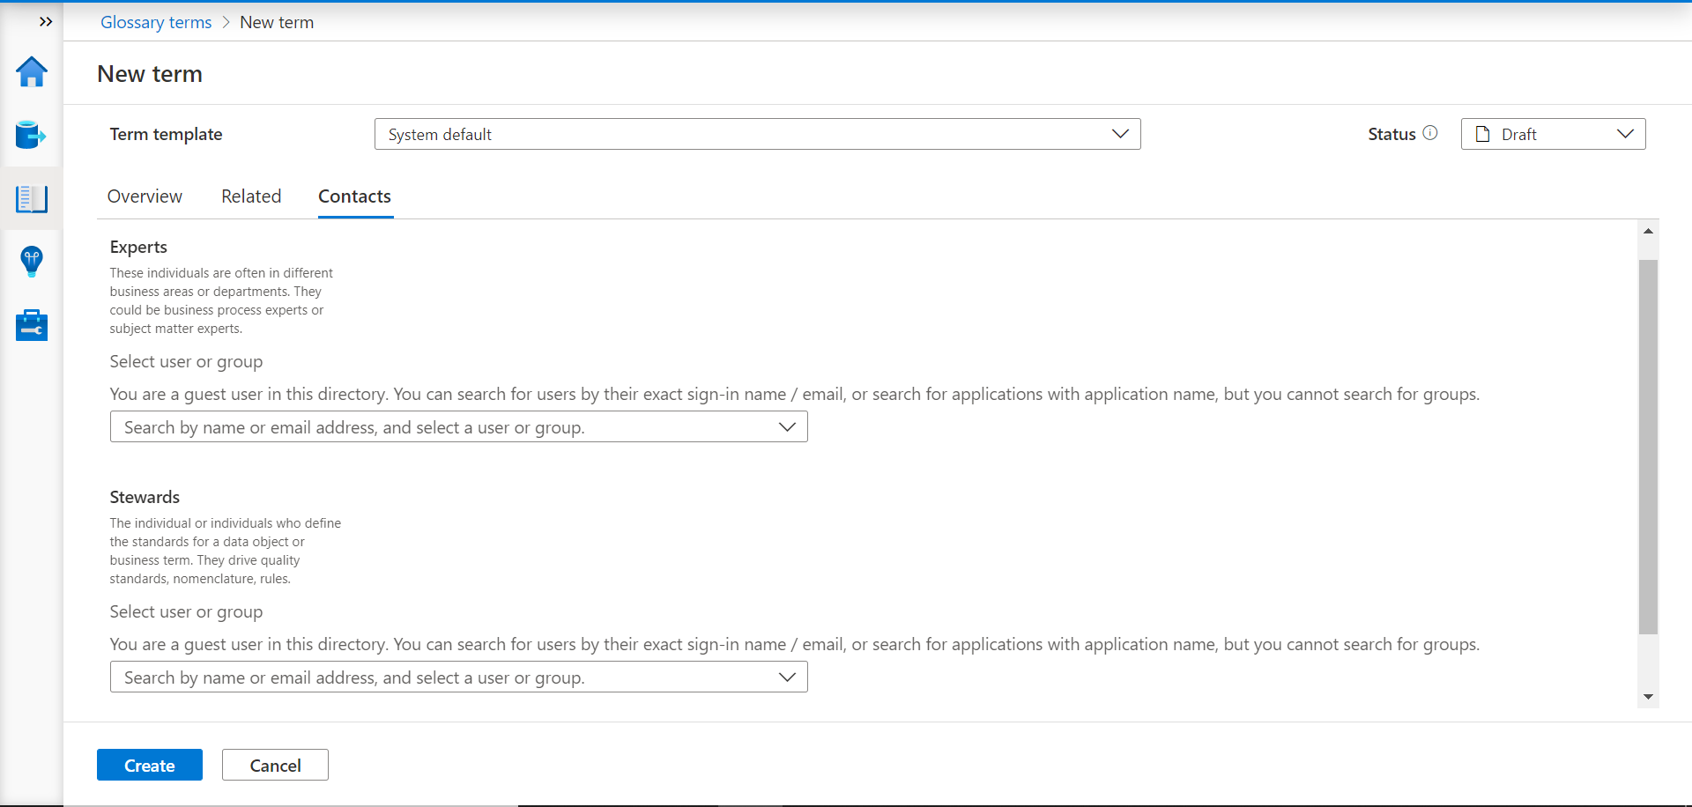
Task: Expand the Experts user search dropdown arrow
Action: pyautogui.click(x=787, y=427)
